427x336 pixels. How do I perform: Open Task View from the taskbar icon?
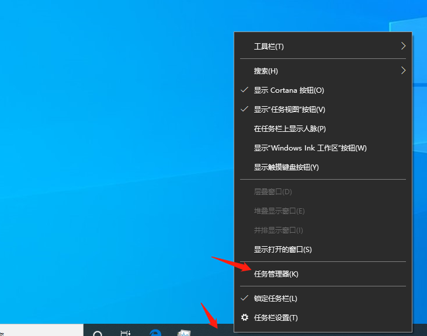tap(126, 334)
